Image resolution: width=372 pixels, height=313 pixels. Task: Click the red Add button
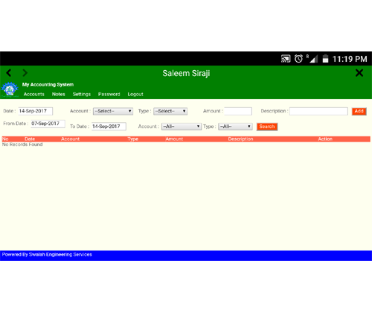click(x=359, y=111)
